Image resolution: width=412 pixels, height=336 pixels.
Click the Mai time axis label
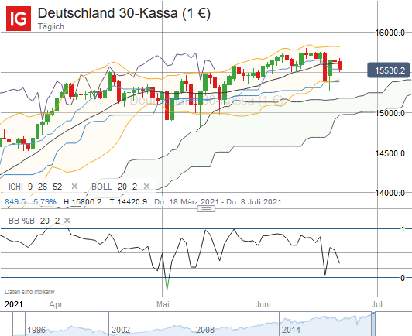[x=163, y=304]
